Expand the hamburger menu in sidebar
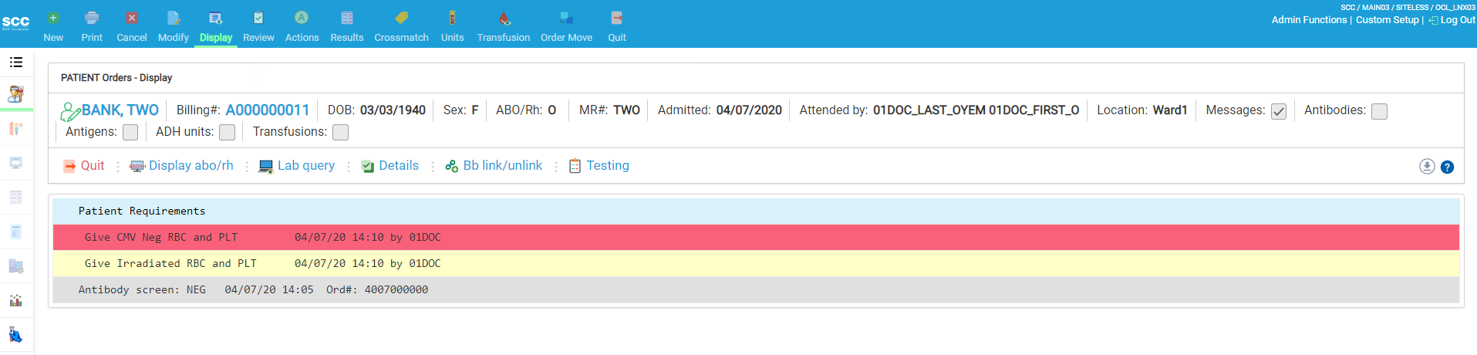 coord(16,62)
